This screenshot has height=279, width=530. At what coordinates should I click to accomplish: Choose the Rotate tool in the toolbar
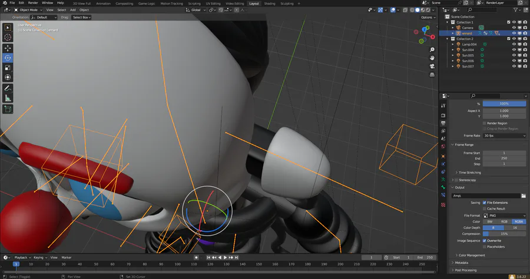8,58
